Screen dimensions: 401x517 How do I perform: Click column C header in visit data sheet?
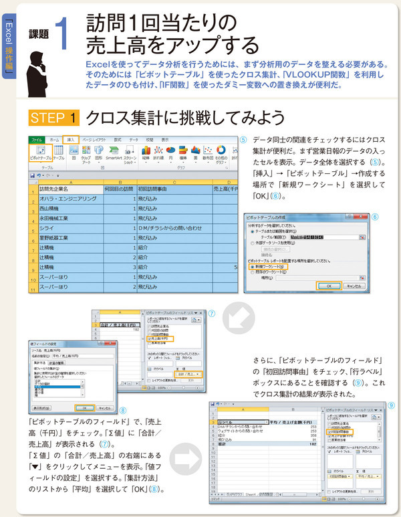[174, 182]
